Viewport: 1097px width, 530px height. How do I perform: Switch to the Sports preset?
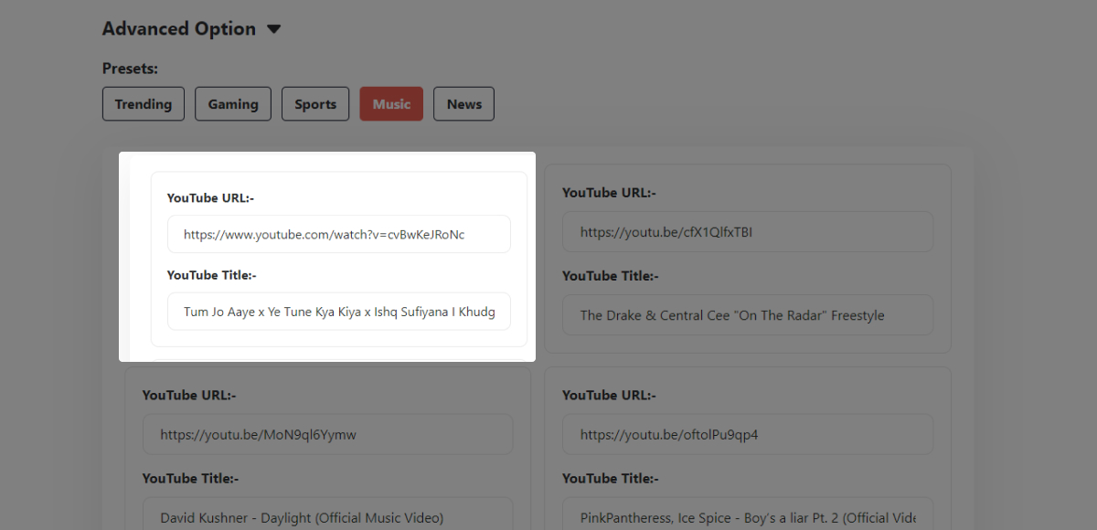click(x=315, y=104)
